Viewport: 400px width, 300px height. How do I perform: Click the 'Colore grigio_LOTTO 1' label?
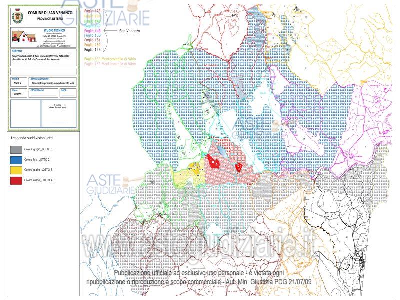click(39, 149)
